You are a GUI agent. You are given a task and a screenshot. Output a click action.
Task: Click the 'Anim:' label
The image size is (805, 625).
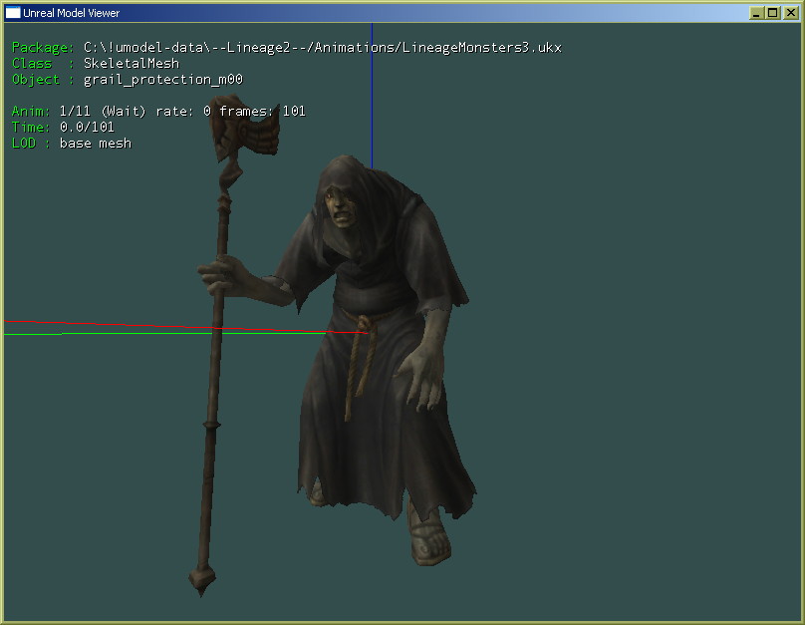coord(31,111)
